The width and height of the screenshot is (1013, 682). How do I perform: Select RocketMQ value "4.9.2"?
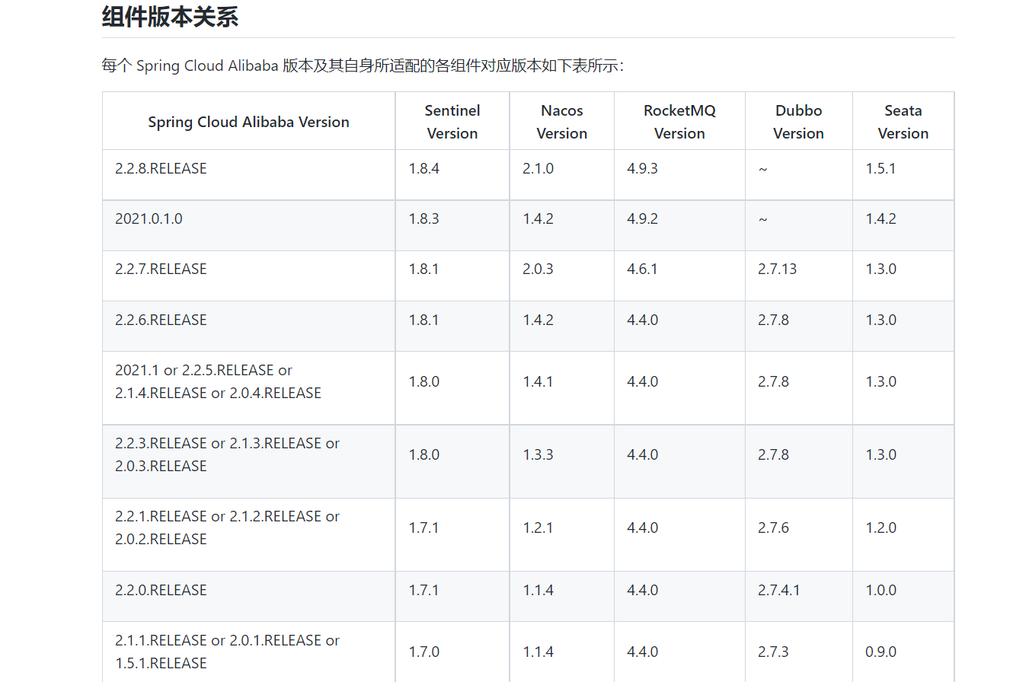pyautogui.click(x=642, y=218)
